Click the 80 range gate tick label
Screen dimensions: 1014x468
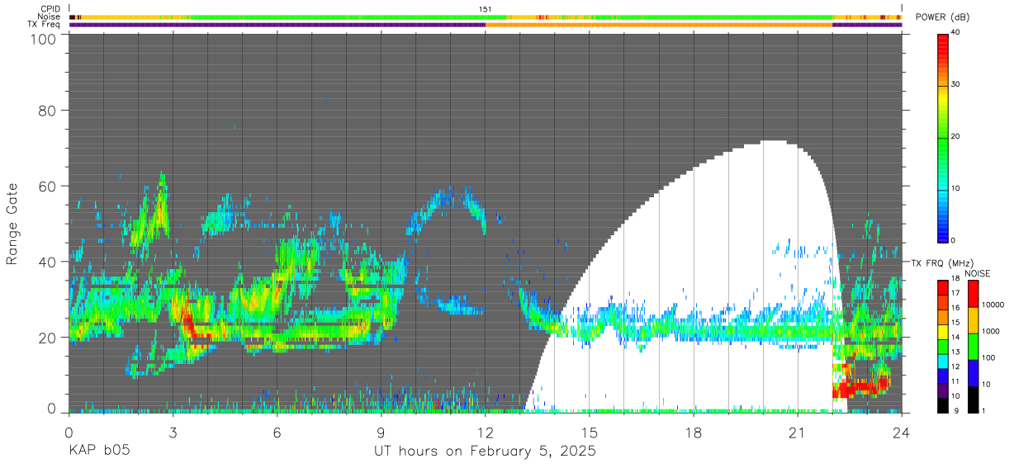tap(48, 111)
